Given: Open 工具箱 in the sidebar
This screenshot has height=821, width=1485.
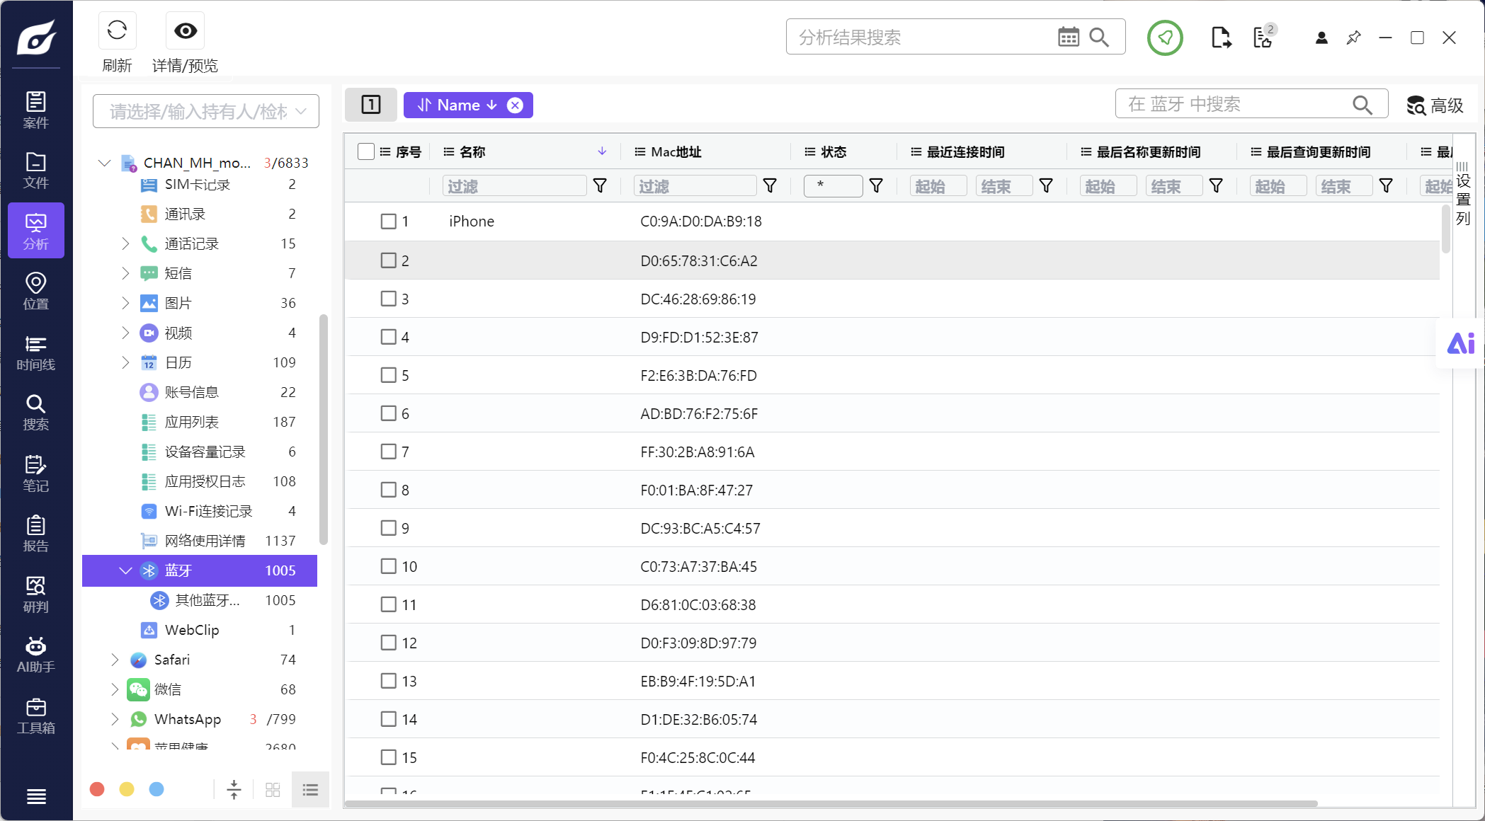Looking at the screenshot, I should [x=36, y=716].
